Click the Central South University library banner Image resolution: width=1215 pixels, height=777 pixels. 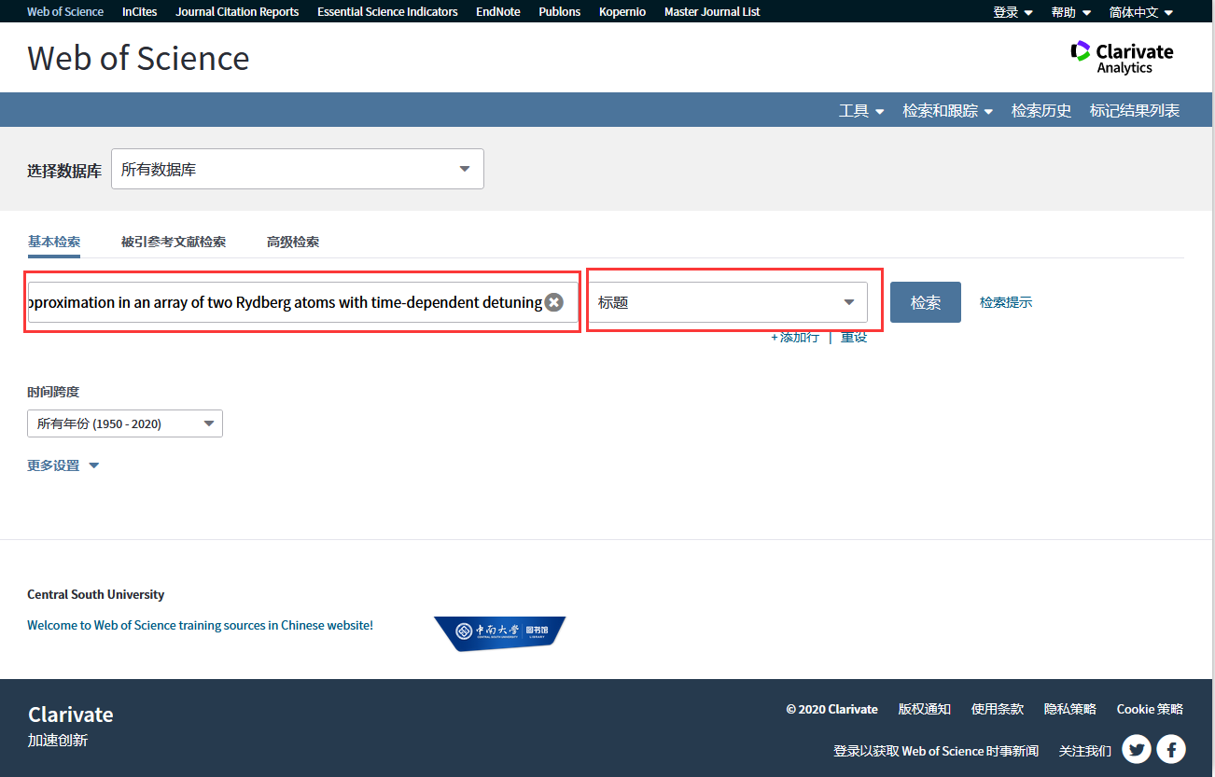pyautogui.click(x=499, y=633)
